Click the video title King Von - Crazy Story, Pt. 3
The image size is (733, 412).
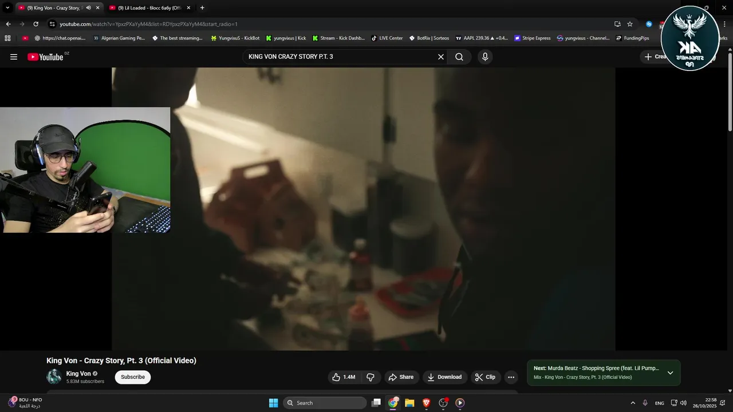coord(121,360)
